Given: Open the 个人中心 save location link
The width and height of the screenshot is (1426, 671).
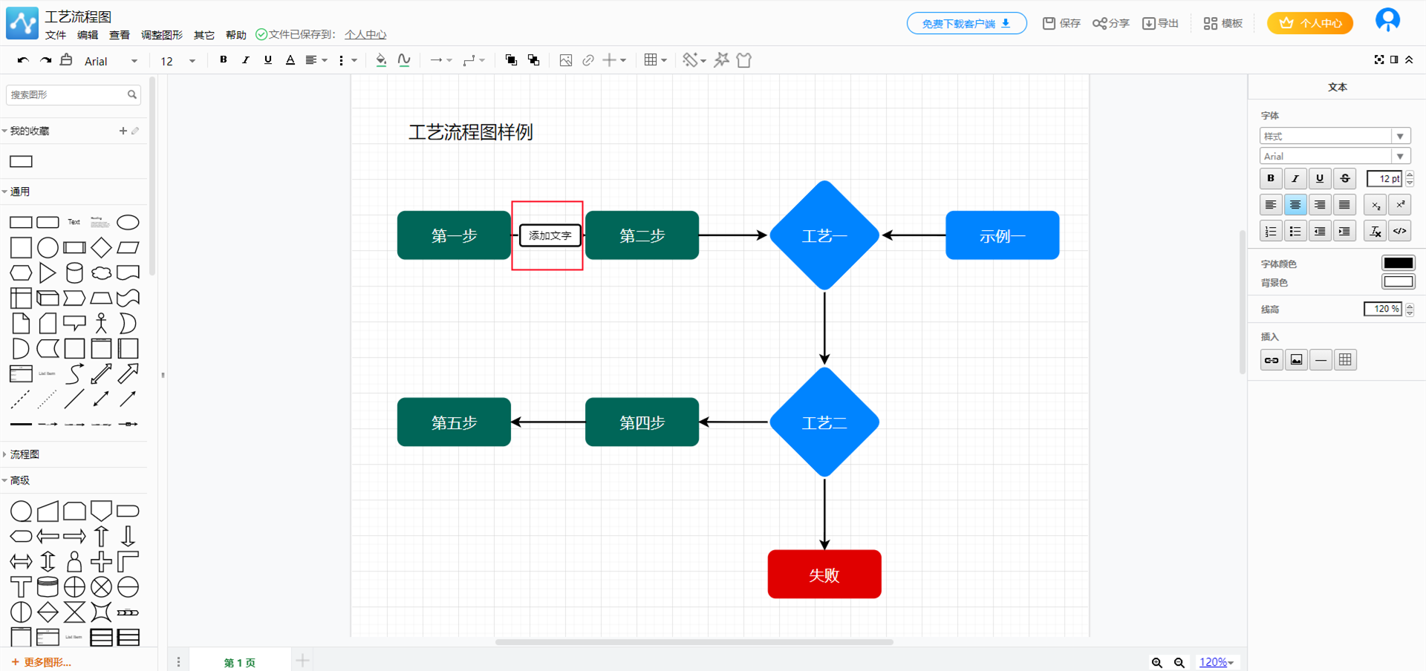Looking at the screenshot, I should [x=365, y=35].
